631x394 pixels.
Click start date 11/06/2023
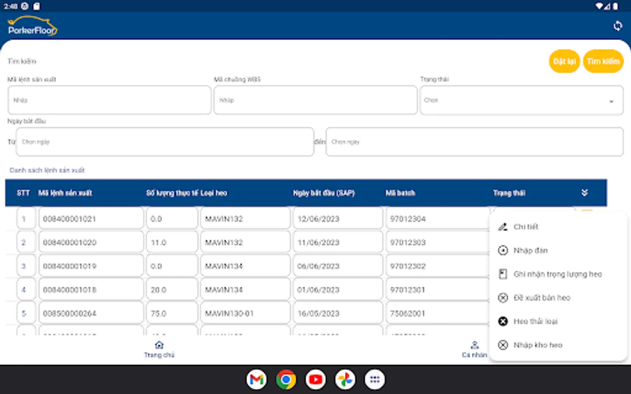[x=338, y=242]
